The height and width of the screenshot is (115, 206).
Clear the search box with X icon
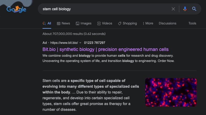(173, 9)
